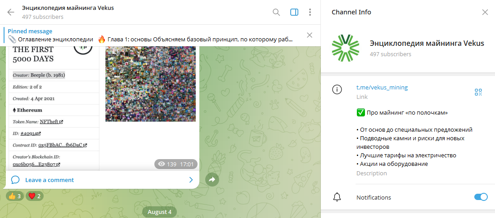
Task: Click the August 4 date badge
Action: pyautogui.click(x=159, y=212)
